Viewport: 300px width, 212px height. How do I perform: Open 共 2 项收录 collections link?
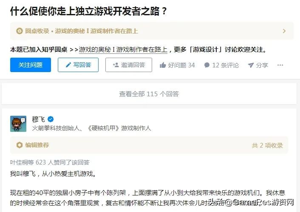(x=267, y=145)
